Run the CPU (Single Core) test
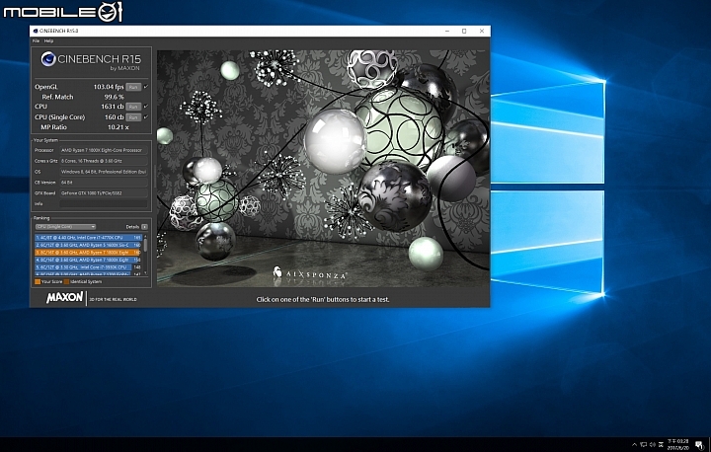711x452 pixels. coord(133,117)
